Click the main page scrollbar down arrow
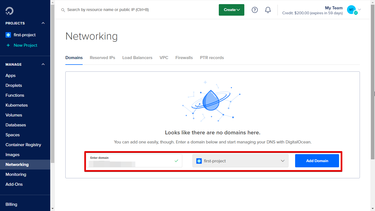The width and height of the screenshot is (375, 211). click(373, 209)
